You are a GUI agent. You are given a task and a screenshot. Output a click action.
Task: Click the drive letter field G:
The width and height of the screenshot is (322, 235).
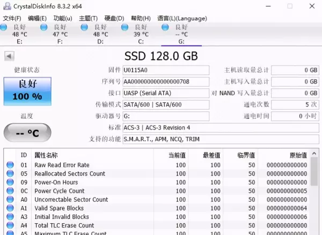[x=166, y=116]
